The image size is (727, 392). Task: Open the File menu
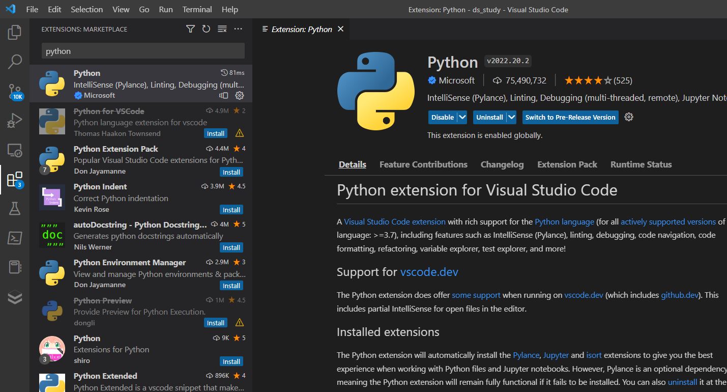[32, 9]
